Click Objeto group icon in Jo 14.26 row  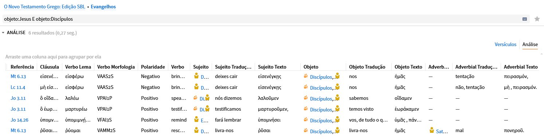tap(306, 120)
